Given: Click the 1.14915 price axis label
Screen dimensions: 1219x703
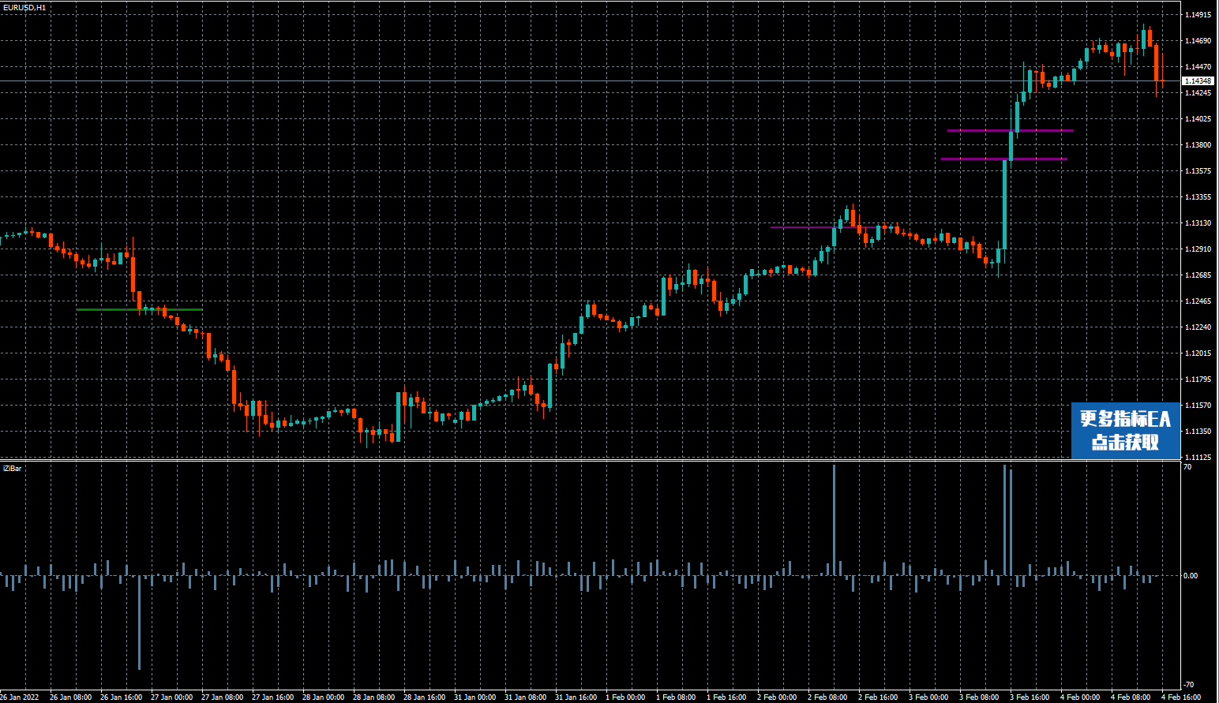Looking at the screenshot, I should tap(1198, 15).
